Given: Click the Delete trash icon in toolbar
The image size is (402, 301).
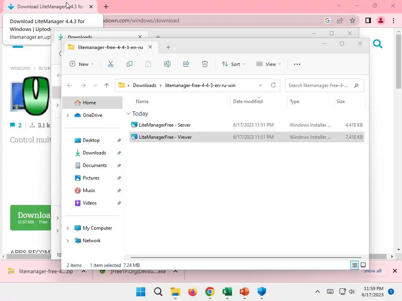Looking at the screenshot, I should [x=205, y=64].
